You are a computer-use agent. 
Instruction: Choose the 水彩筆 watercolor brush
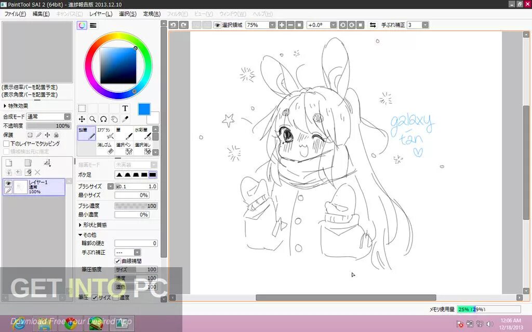pos(143,133)
